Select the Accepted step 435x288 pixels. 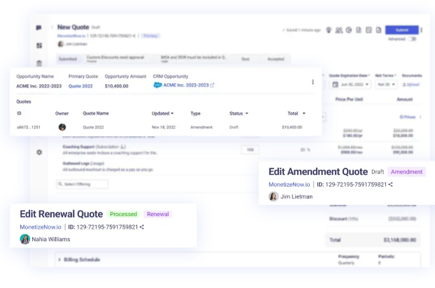click(276, 59)
